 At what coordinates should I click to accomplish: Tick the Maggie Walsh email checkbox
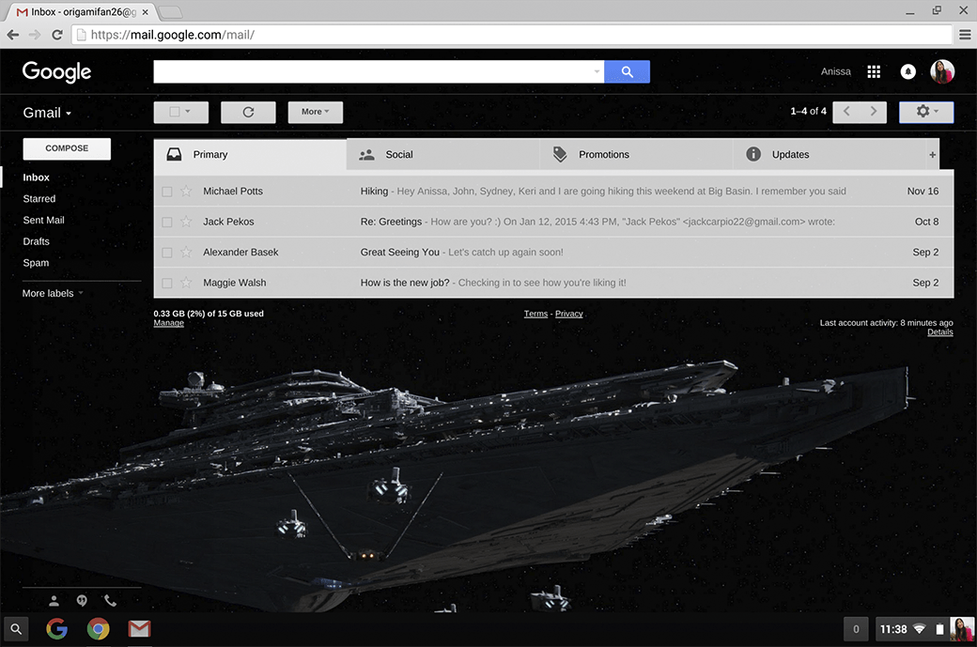click(x=167, y=283)
